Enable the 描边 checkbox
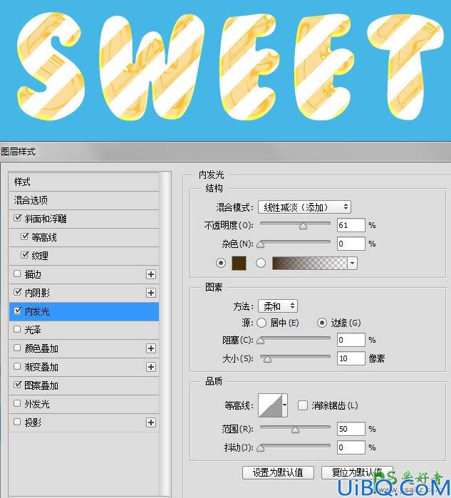The height and width of the screenshot is (498, 451). [18, 274]
